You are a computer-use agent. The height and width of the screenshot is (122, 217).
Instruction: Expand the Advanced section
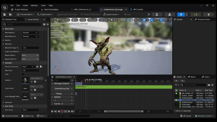(x=3, y=102)
